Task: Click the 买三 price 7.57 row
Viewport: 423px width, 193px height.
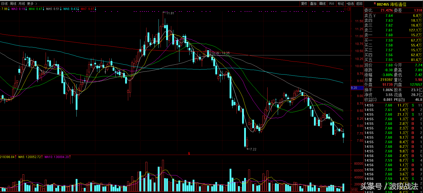Action: point(393,50)
